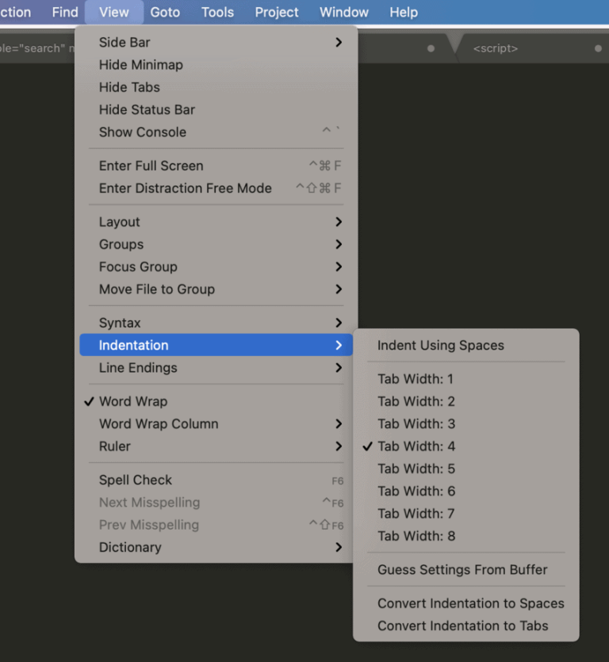609x662 pixels.
Task: Switch to the <script> tab
Action: (496, 48)
